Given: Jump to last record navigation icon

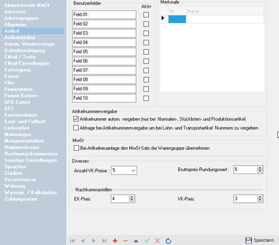Looking at the screenshot, I should (x=104, y=241).
